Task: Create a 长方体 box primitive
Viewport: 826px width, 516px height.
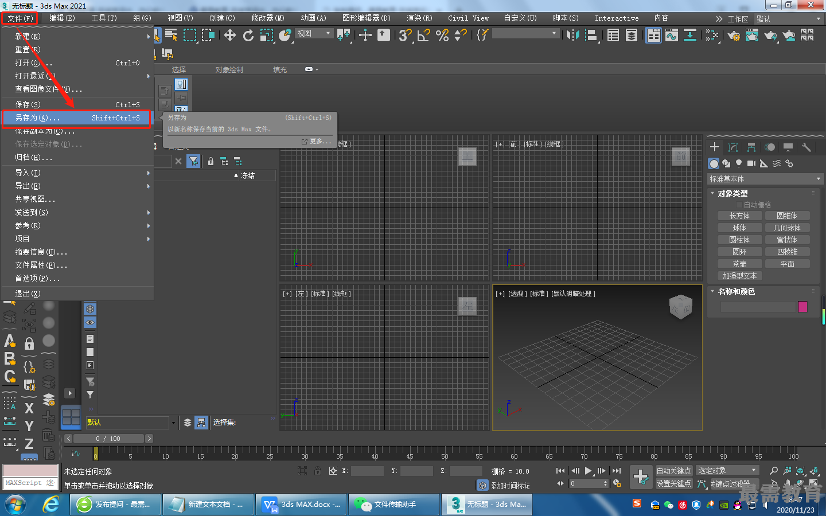Action: tap(739, 216)
